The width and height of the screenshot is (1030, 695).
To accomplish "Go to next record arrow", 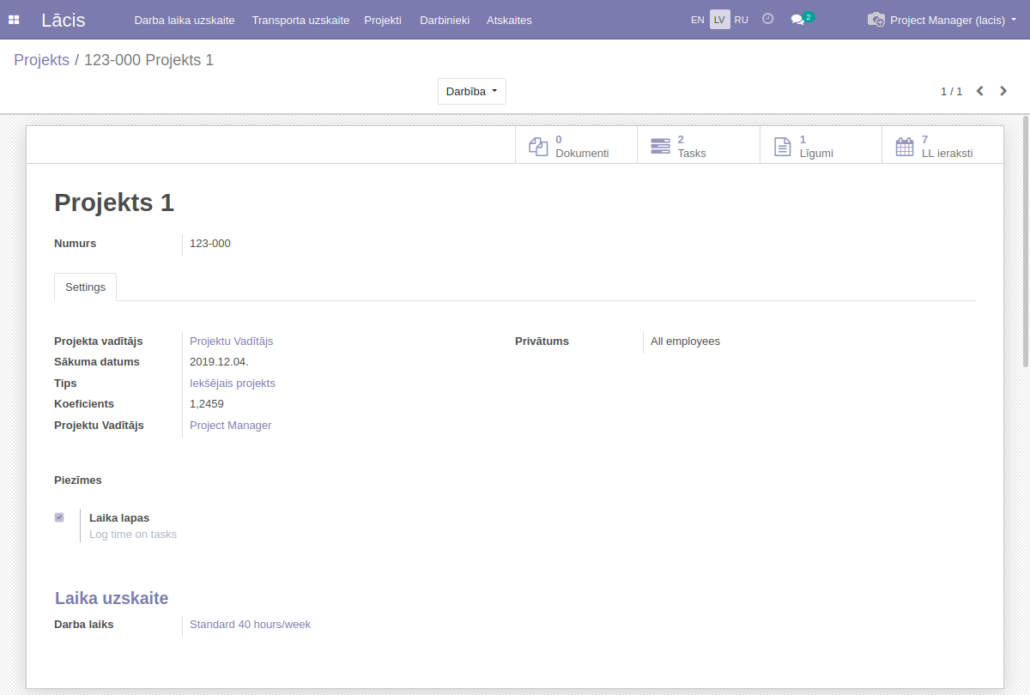I will pos(1003,91).
